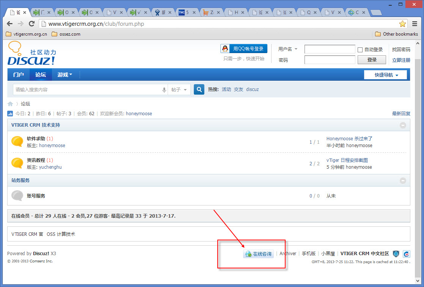
Task: Click the home breadcrumb icon
Action: coord(10,104)
